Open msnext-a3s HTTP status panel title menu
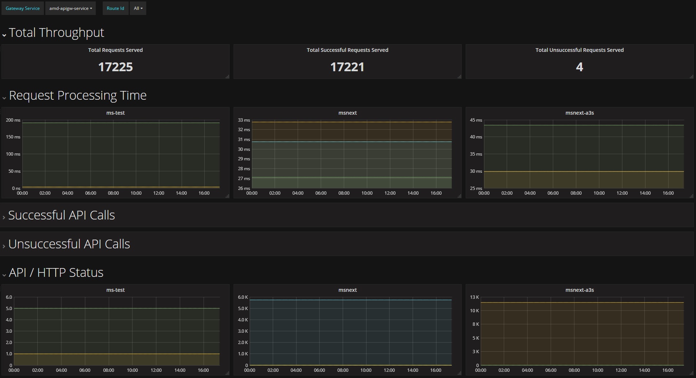Image resolution: width=696 pixels, height=378 pixels. pyautogui.click(x=579, y=290)
